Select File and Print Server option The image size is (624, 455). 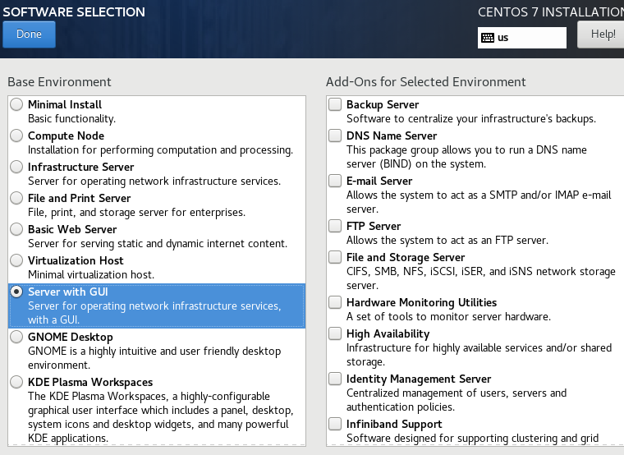point(16,199)
